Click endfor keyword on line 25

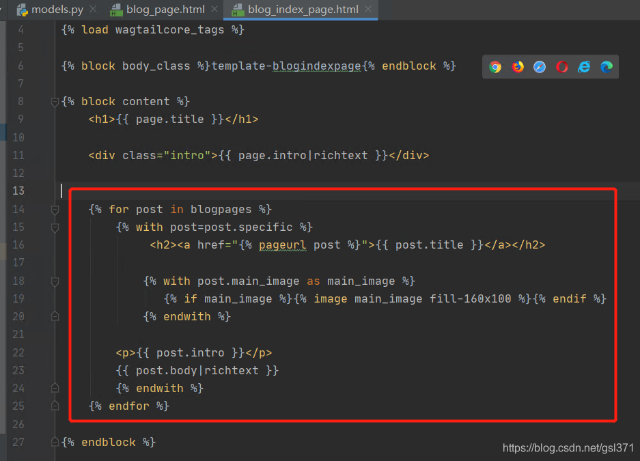pos(129,406)
